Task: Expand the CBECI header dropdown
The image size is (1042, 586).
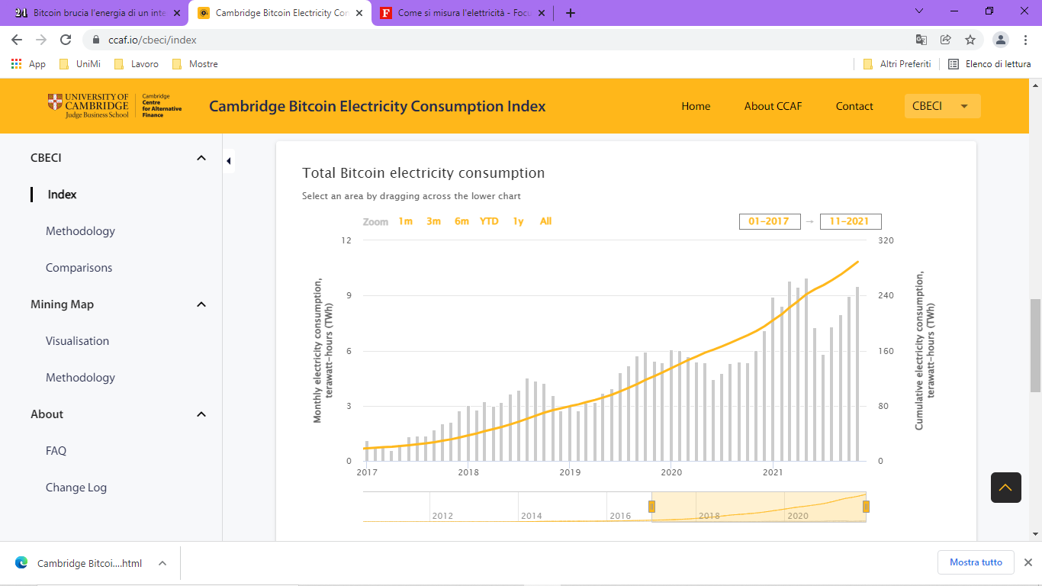Action: pos(942,106)
